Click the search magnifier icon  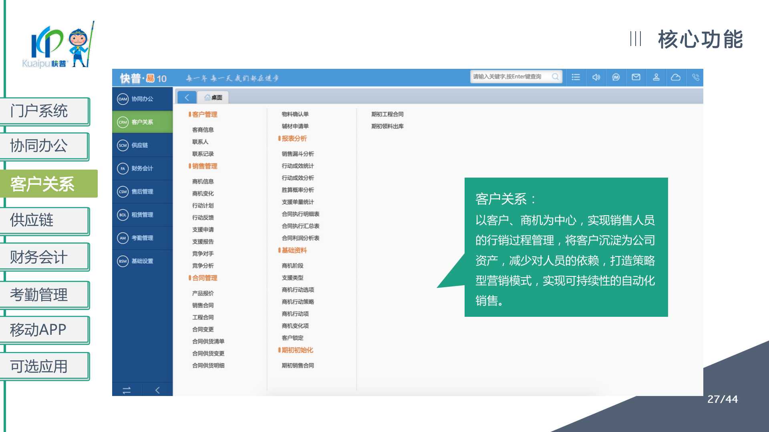(555, 76)
